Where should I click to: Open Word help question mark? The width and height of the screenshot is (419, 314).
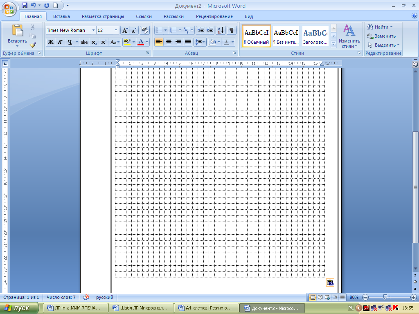coord(414,16)
